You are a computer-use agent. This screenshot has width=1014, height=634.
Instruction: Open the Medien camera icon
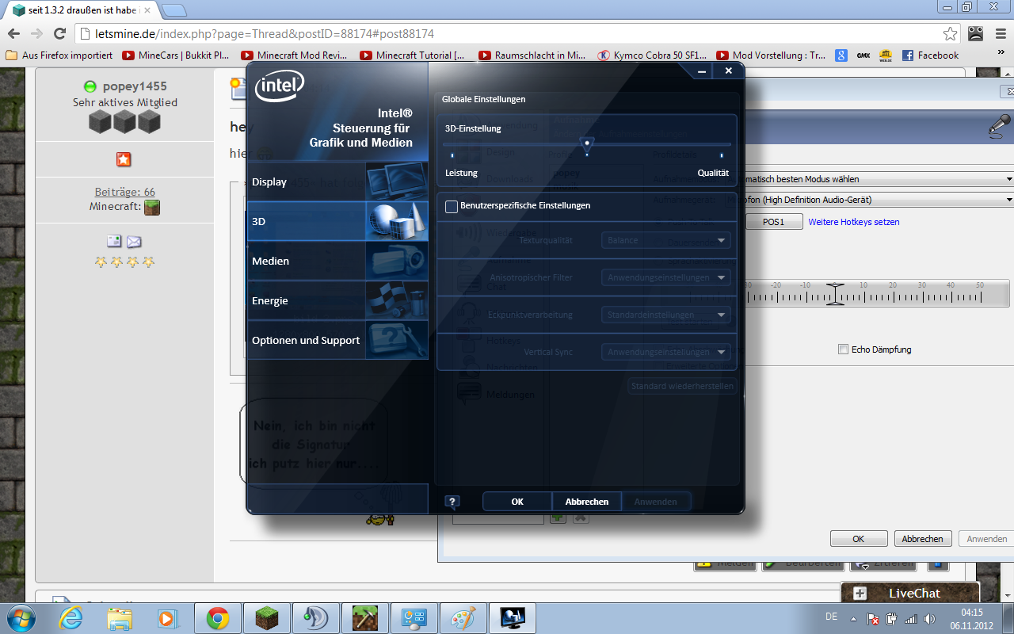(x=396, y=261)
